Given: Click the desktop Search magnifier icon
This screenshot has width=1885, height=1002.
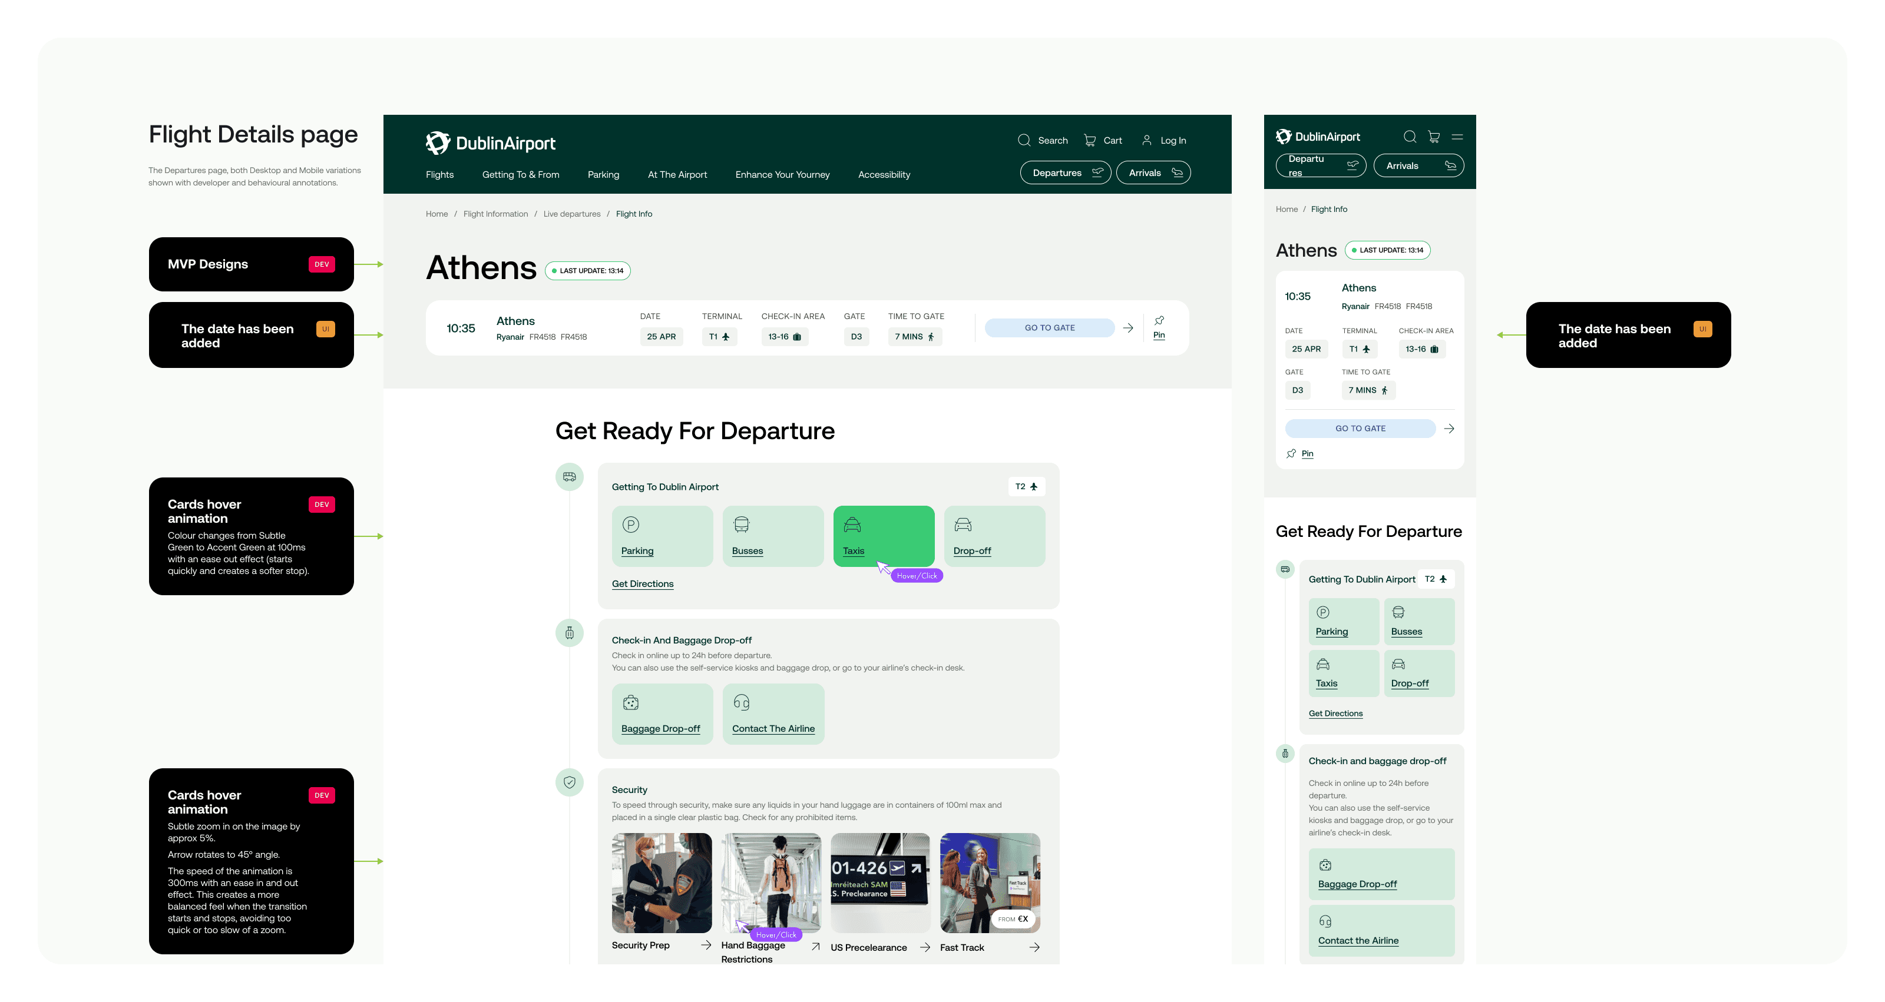Looking at the screenshot, I should [1024, 140].
